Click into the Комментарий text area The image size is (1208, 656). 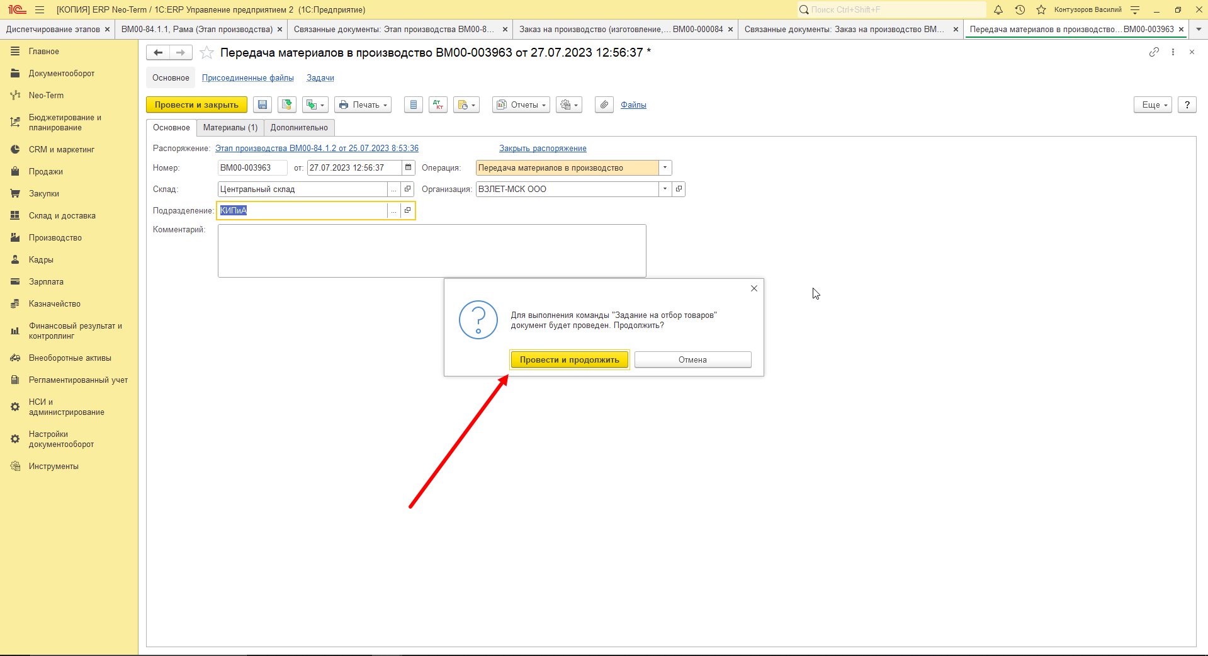tap(432, 251)
